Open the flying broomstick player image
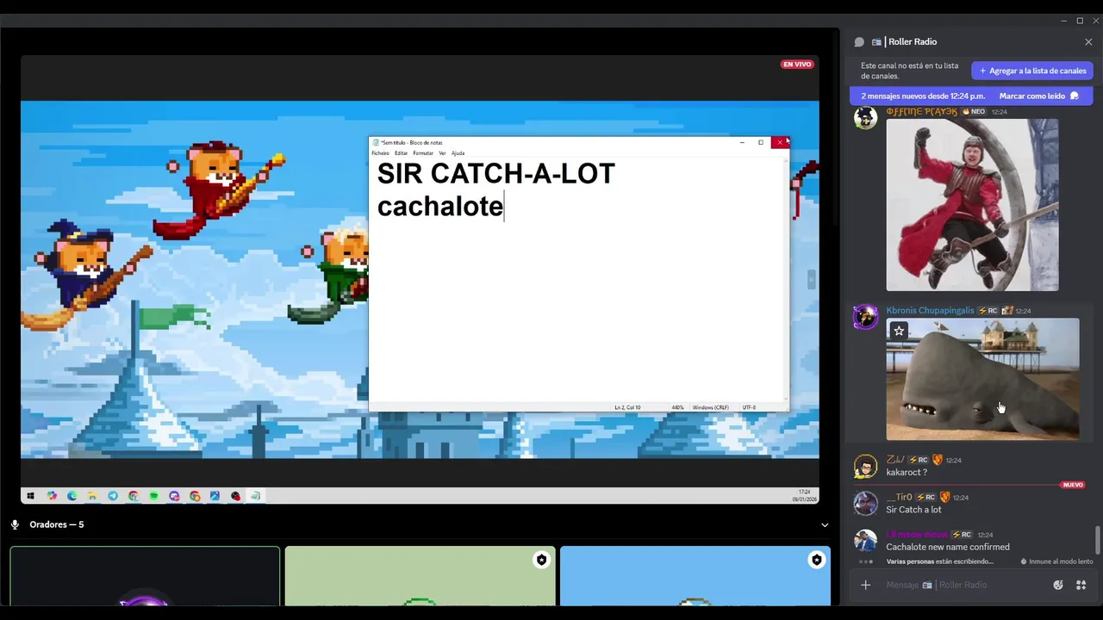The width and height of the screenshot is (1103, 620). (972, 205)
